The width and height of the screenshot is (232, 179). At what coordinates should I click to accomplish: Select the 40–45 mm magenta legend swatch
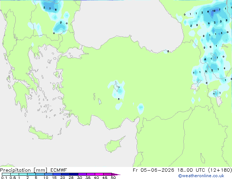(x=99, y=174)
